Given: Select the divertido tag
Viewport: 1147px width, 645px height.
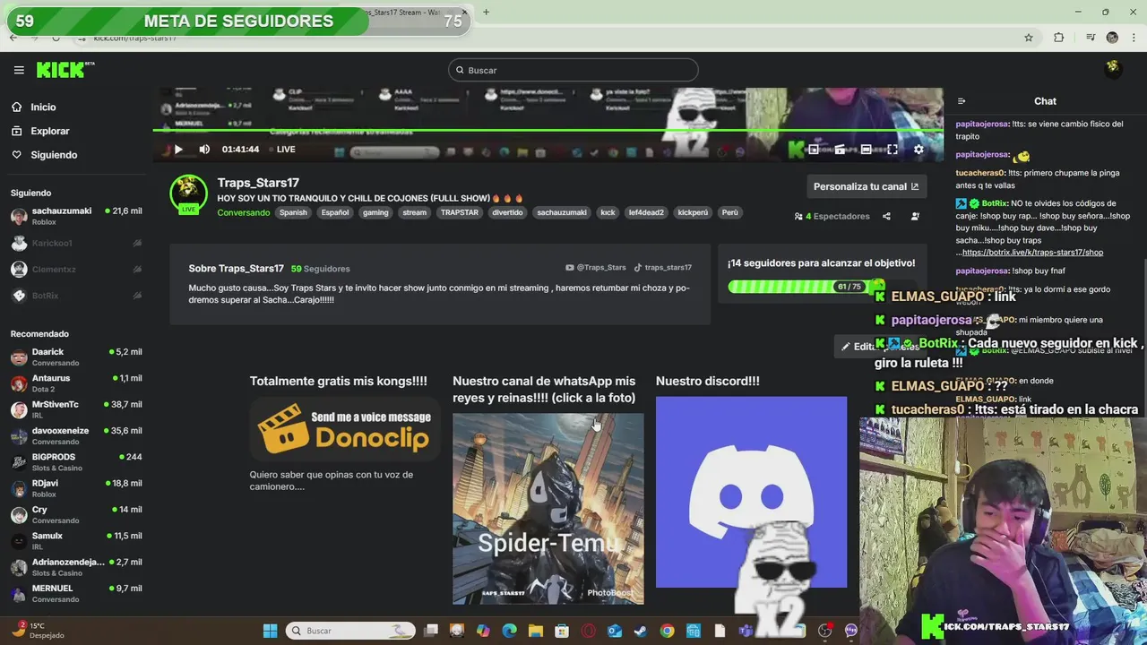Looking at the screenshot, I should pos(507,212).
